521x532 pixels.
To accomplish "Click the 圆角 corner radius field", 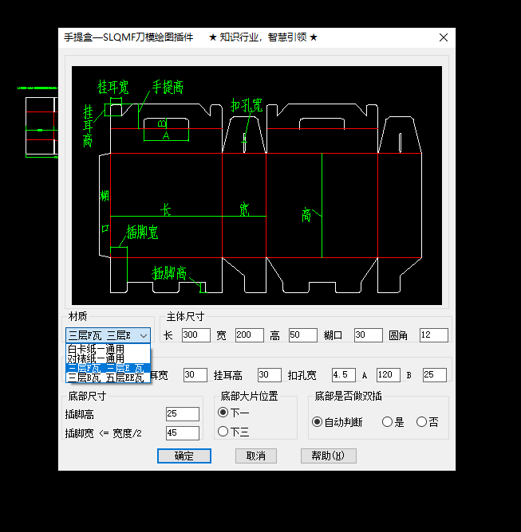I will pyautogui.click(x=433, y=335).
